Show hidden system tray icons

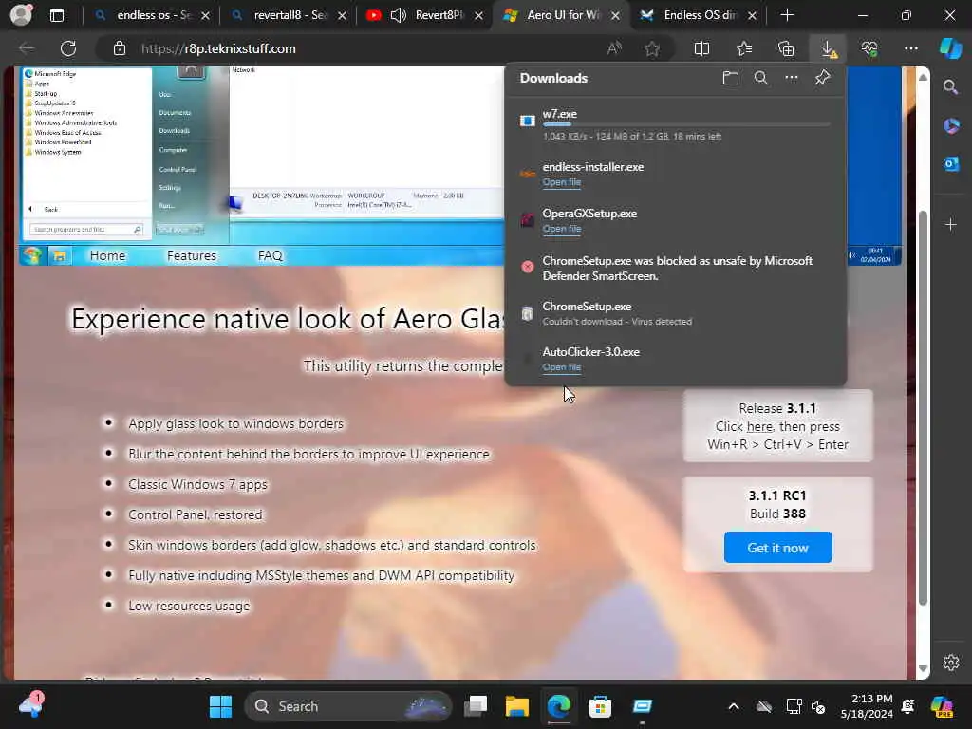(734, 706)
